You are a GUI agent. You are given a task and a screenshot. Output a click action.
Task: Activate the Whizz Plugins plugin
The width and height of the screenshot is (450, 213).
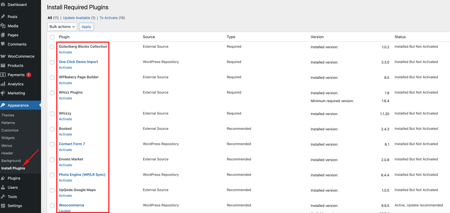coord(65,98)
